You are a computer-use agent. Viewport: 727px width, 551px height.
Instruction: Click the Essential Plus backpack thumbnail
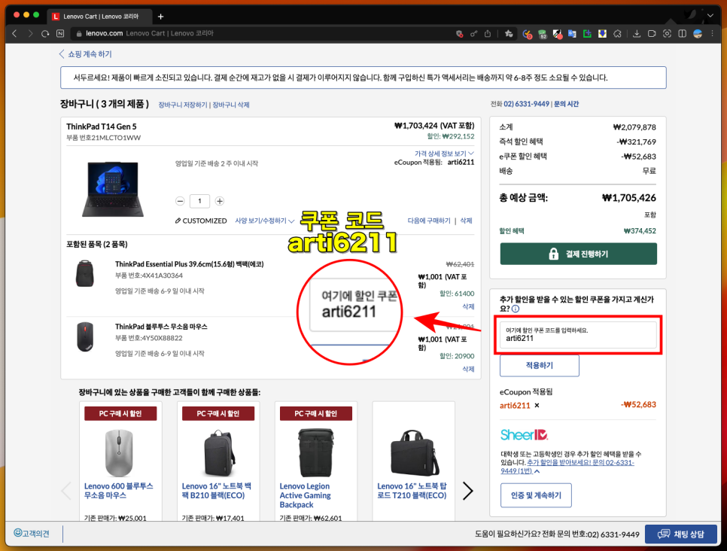coord(85,274)
